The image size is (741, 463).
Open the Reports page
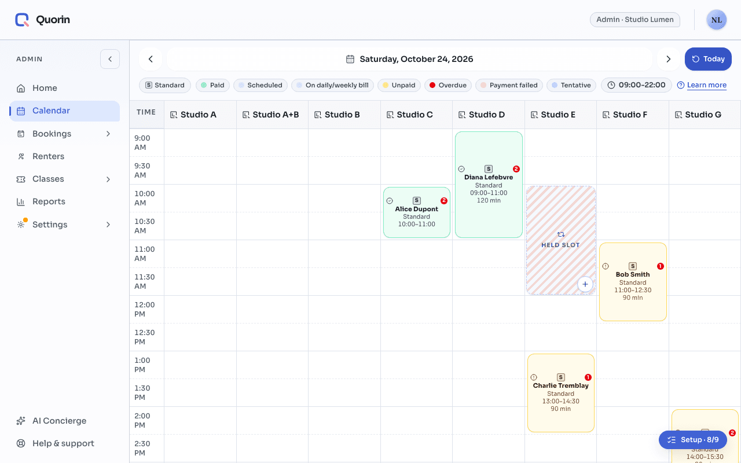pyautogui.click(x=65, y=201)
